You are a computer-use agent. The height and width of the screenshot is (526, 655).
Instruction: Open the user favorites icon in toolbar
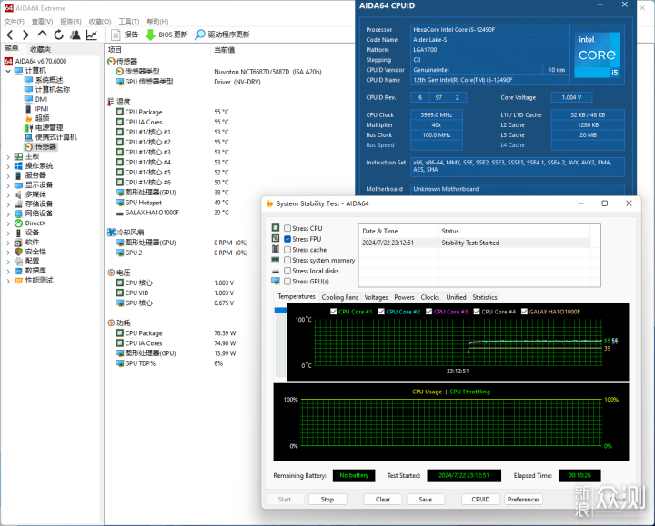76,35
